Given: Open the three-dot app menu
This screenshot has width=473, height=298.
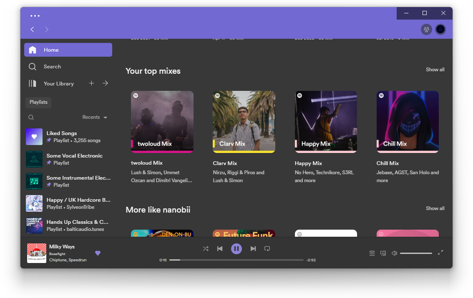Looking at the screenshot, I should tap(35, 16).
